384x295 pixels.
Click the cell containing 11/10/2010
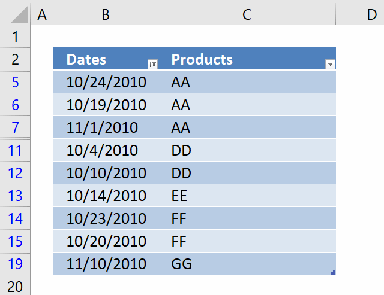point(106,264)
